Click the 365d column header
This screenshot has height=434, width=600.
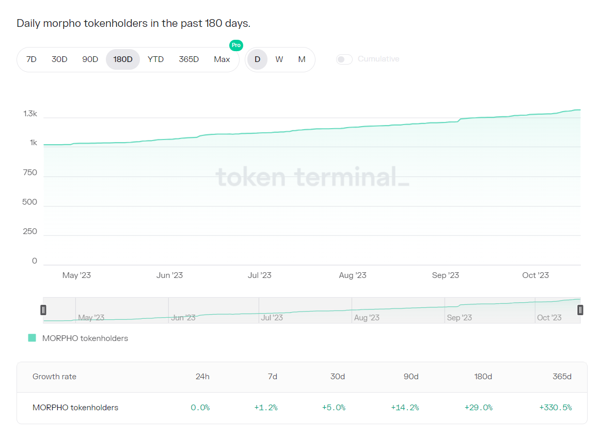pos(562,377)
